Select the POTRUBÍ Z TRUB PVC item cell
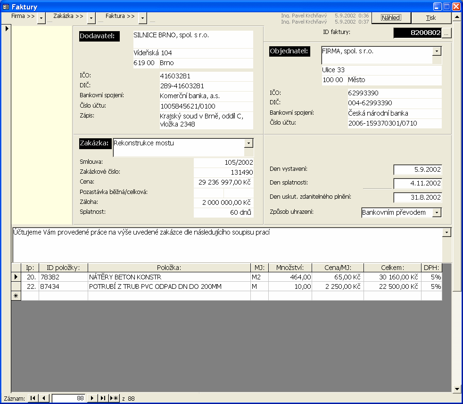The height and width of the screenshot is (404, 463). (169, 286)
